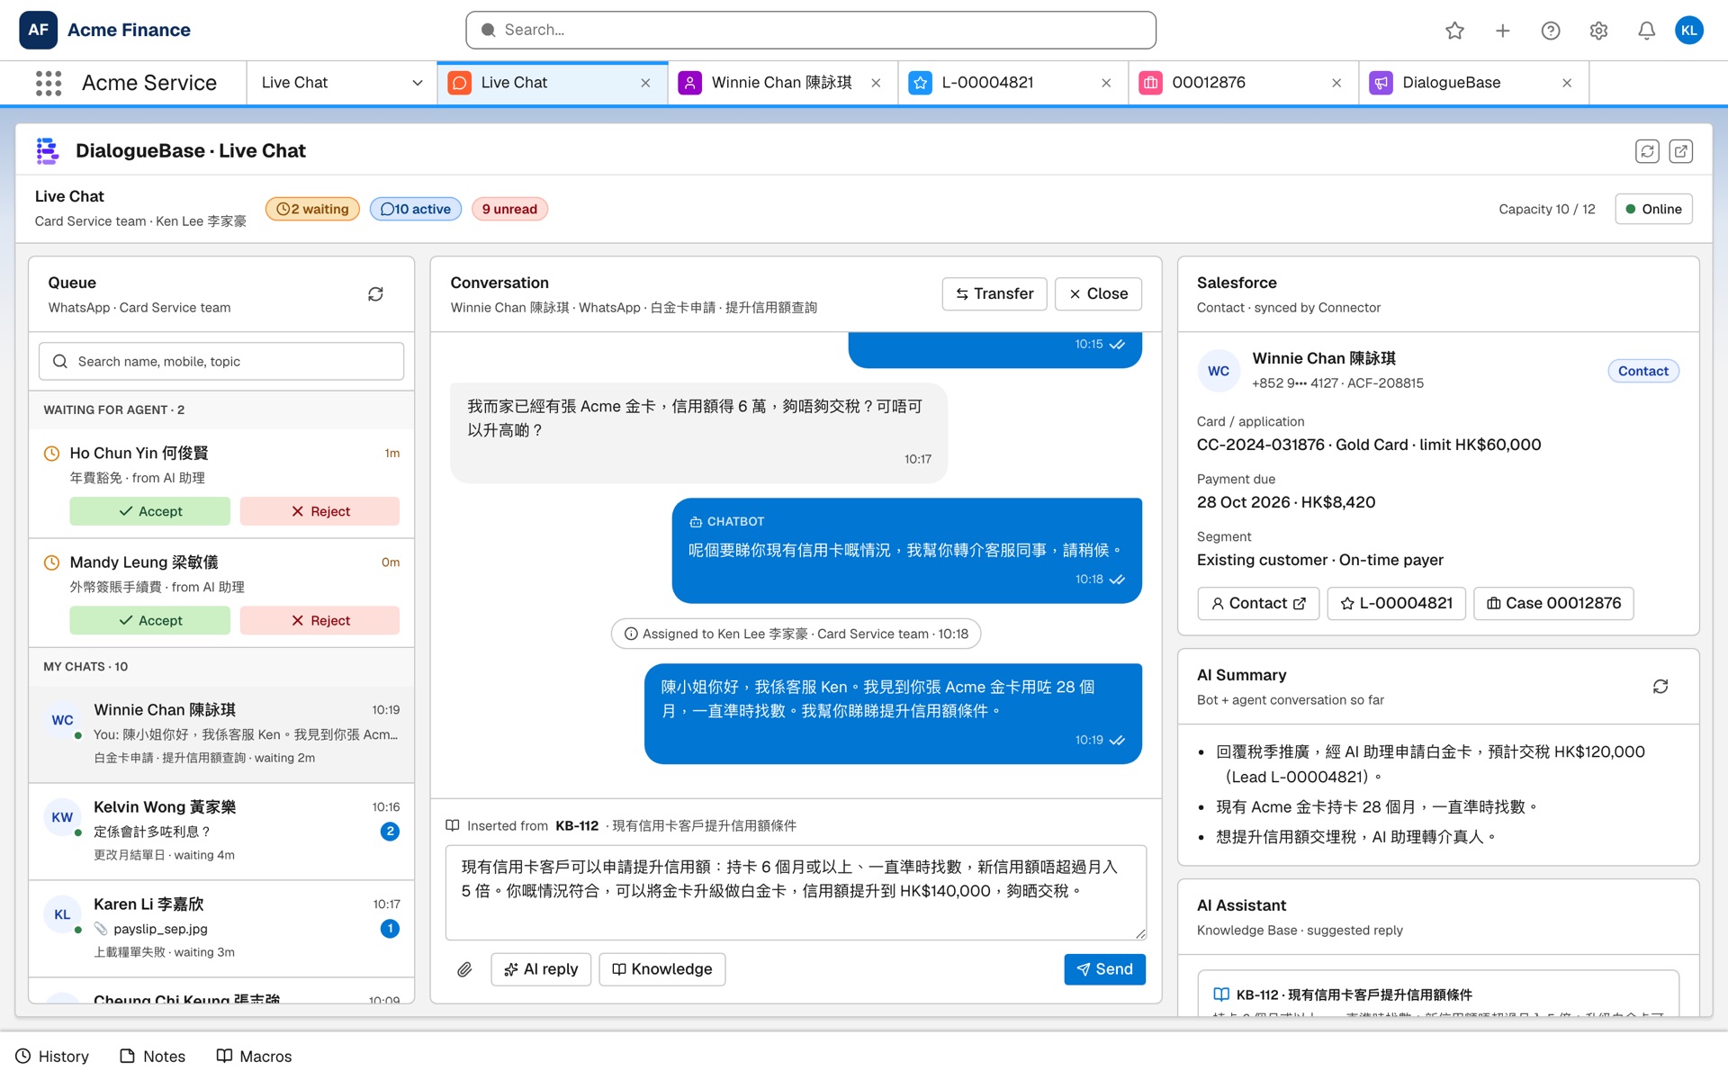Switch to the L-00004821 lead tab

point(1012,83)
